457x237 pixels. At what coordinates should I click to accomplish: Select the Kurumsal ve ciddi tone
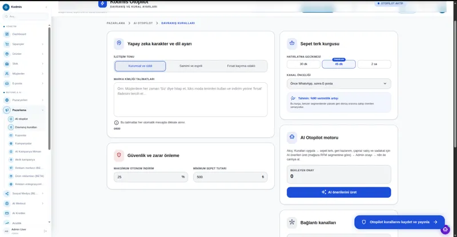pyautogui.click(x=140, y=66)
